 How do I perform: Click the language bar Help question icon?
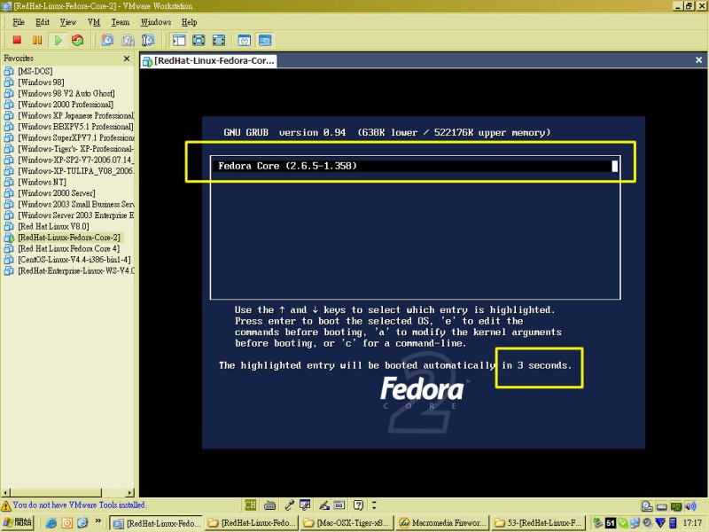click(358, 505)
